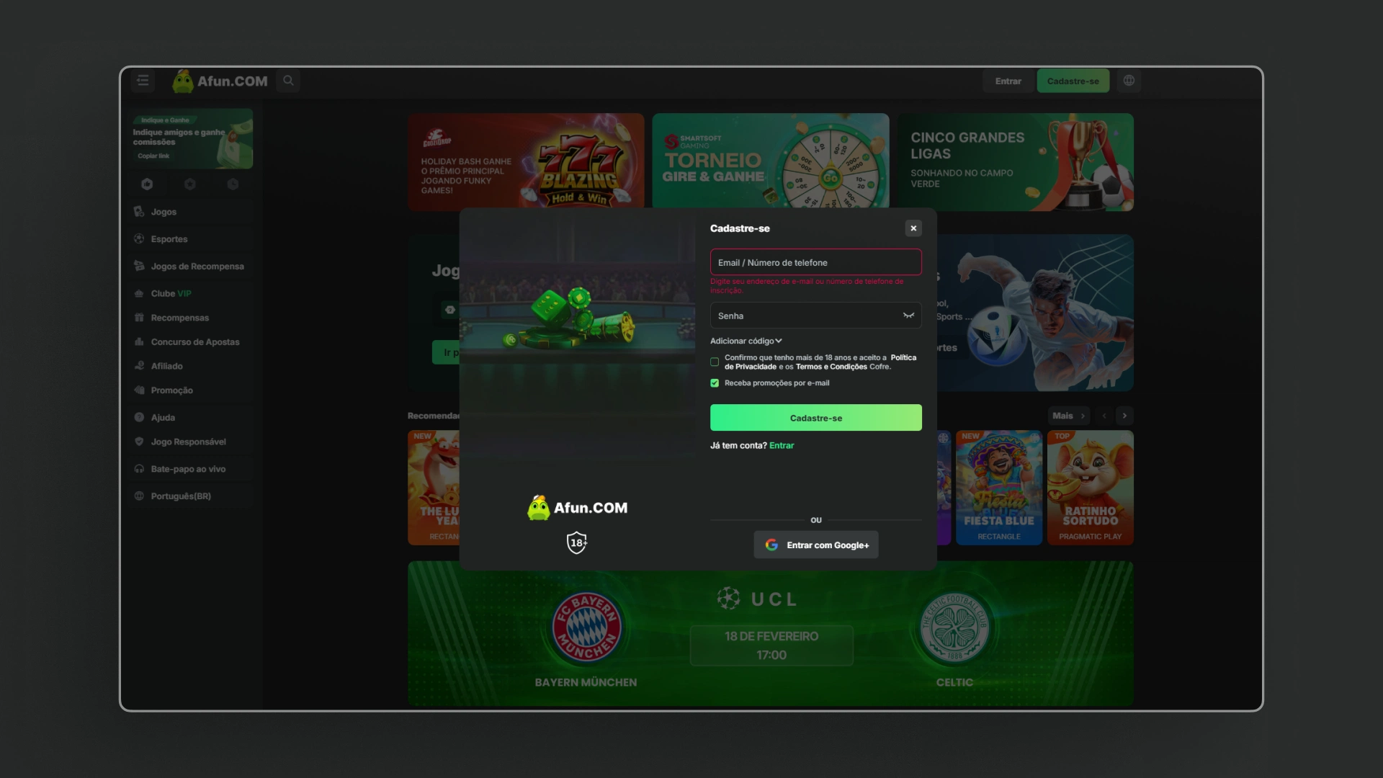The image size is (1383, 778).
Task: Expand the Adicionar código section
Action: tap(746, 340)
